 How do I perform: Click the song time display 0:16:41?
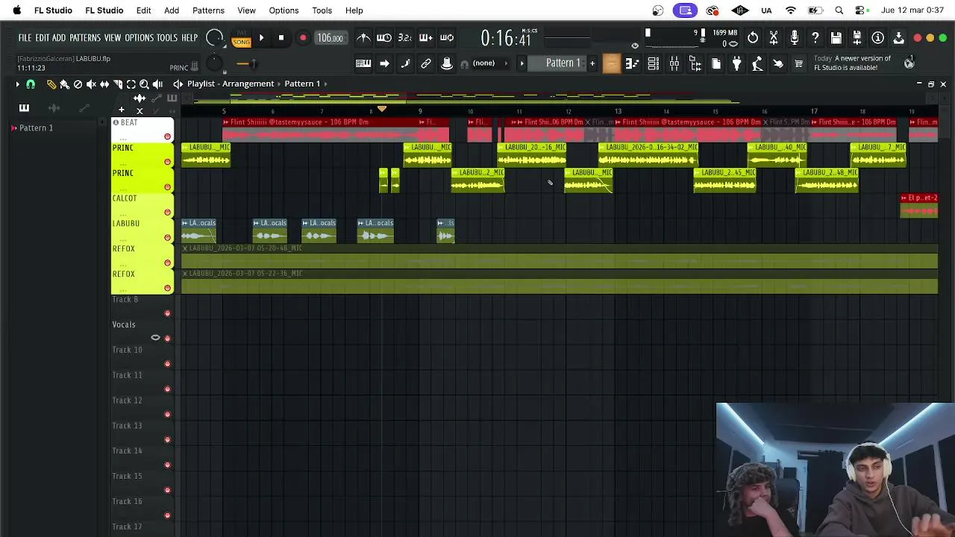pos(507,38)
